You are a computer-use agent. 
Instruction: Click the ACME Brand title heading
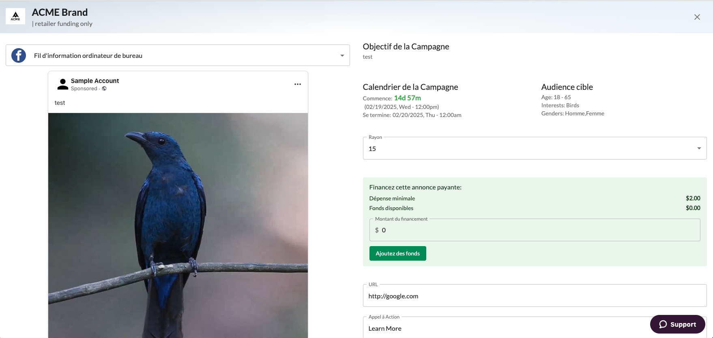[60, 13]
